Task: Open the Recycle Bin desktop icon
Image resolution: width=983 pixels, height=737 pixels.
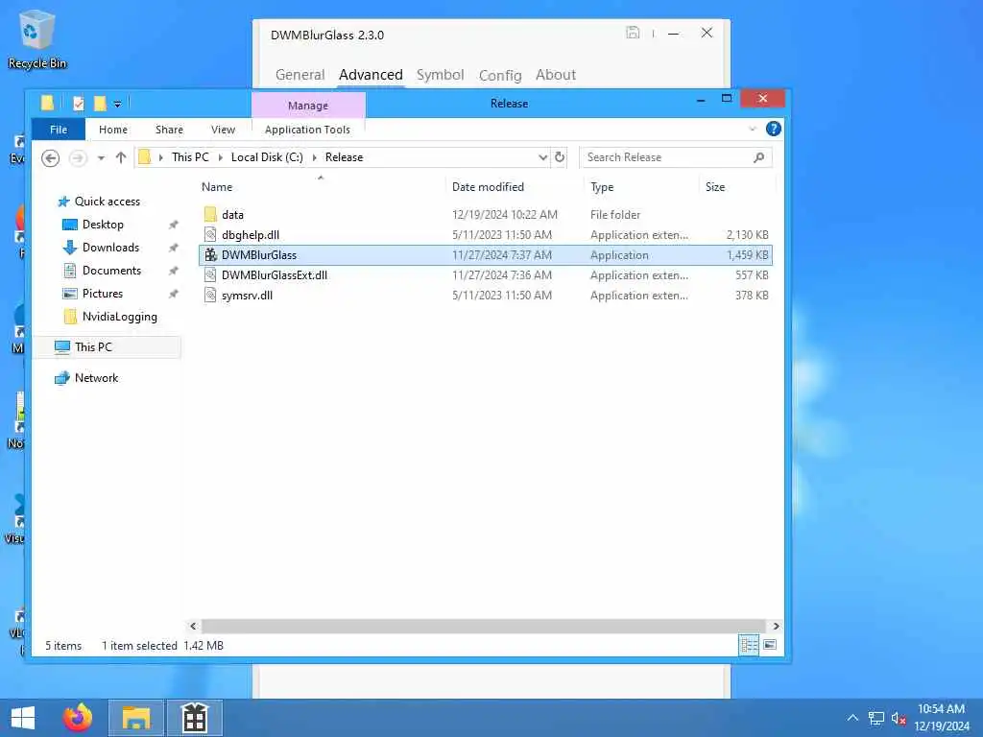Action: [36, 38]
